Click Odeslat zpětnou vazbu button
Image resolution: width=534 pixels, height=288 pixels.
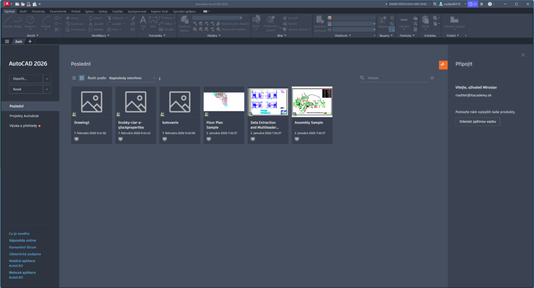pos(478,121)
